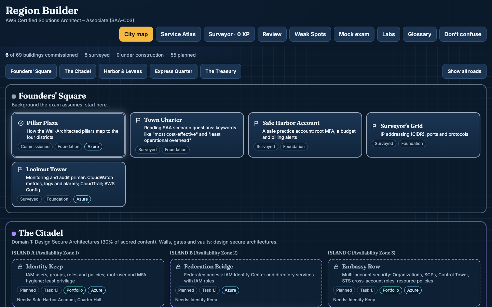Screen dimensions: 492x307
Task: Switch to the City map tab
Action: 136,34
